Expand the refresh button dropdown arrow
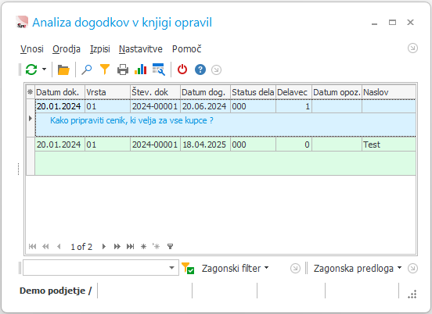432x314 pixels. pyautogui.click(x=44, y=70)
